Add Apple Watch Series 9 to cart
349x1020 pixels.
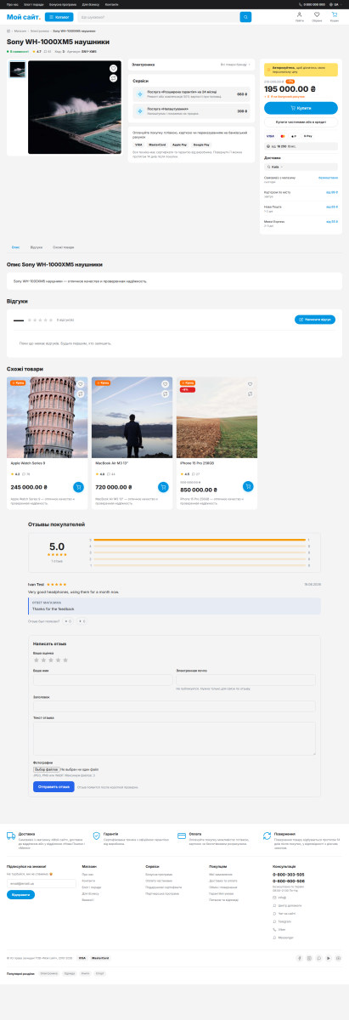point(79,487)
